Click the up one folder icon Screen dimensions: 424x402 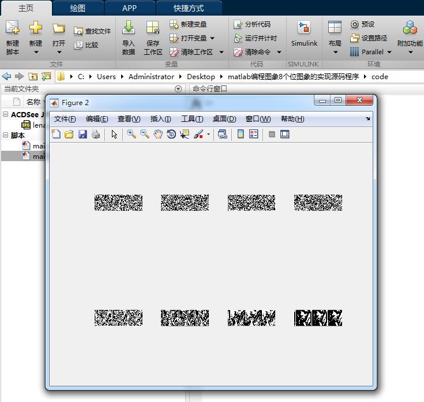click(x=33, y=77)
